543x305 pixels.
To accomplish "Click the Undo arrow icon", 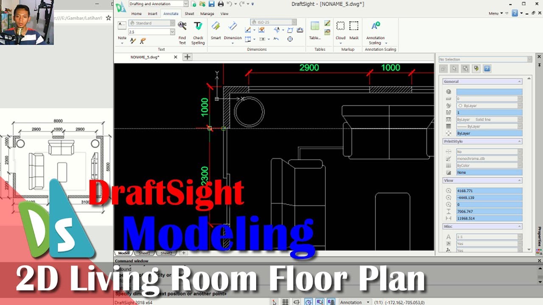I will click(x=230, y=4).
